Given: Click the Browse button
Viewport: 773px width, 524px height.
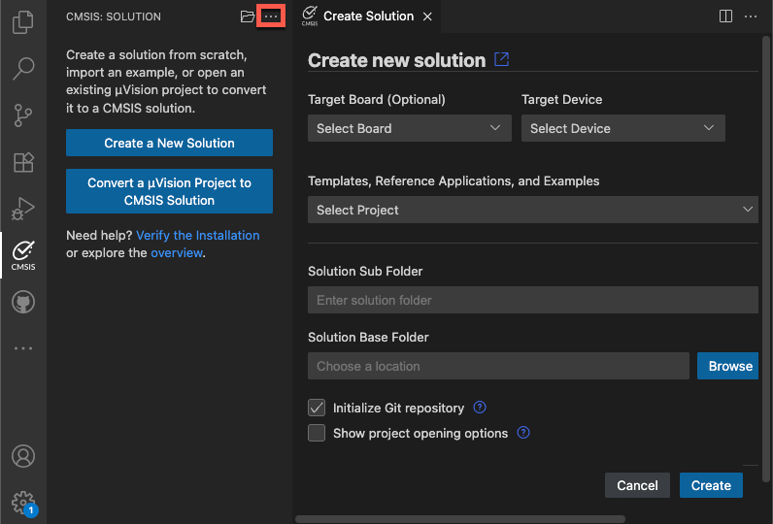Looking at the screenshot, I should coord(727,366).
